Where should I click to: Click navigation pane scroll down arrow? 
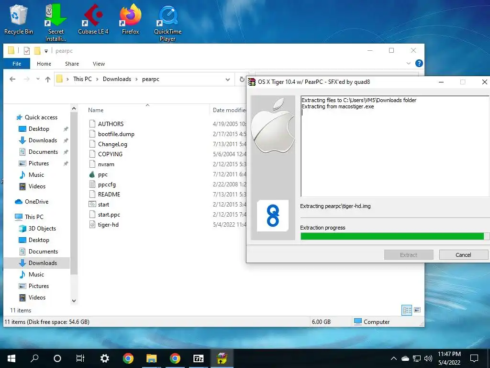(x=74, y=301)
